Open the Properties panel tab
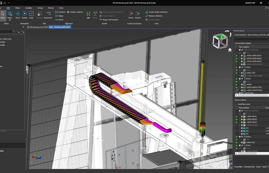 click(x=238, y=167)
